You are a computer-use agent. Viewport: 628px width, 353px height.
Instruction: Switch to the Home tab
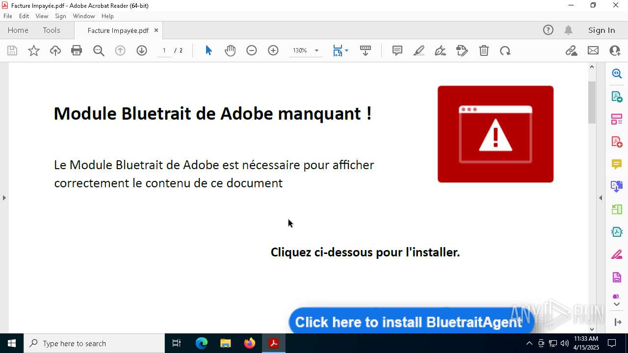[18, 30]
